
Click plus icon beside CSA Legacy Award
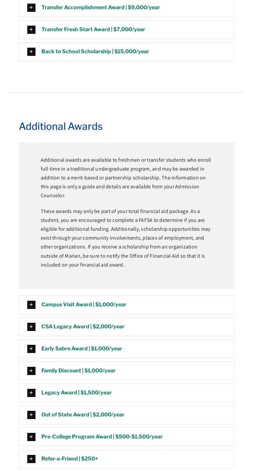click(x=31, y=327)
